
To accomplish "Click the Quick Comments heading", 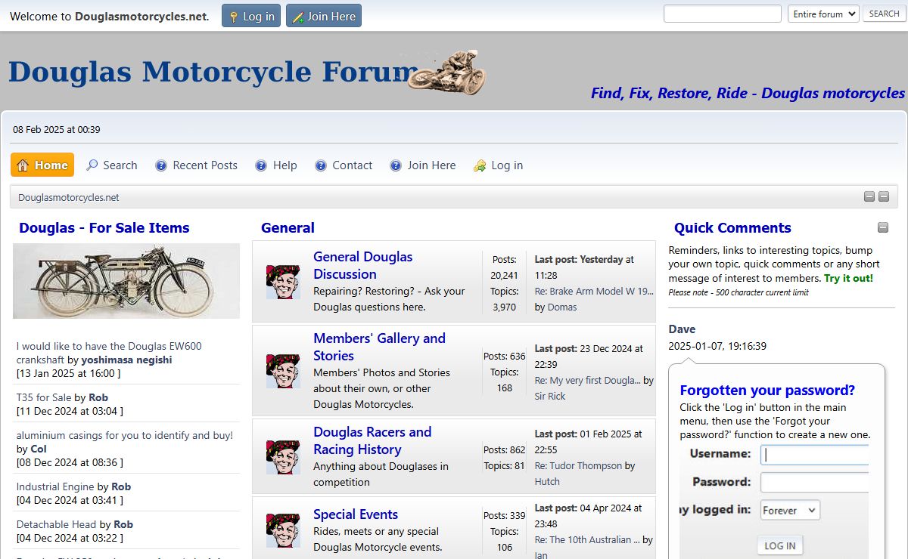I will [x=732, y=227].
